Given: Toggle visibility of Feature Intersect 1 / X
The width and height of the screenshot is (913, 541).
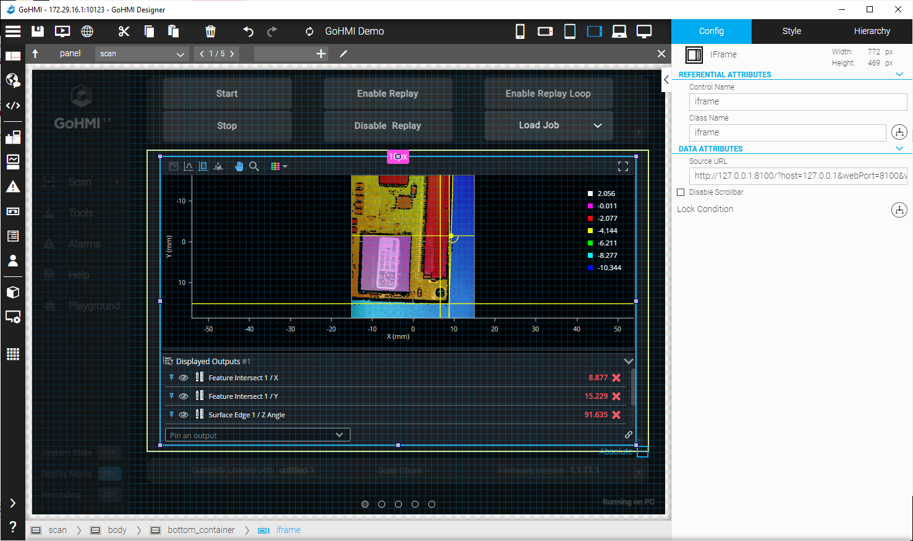Looking at the screenshot, I should point(184,378).
